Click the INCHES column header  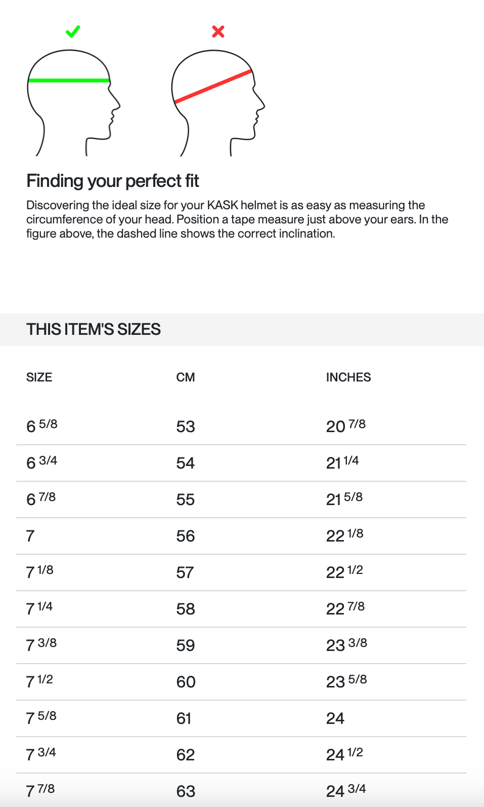tap(348, 377)
